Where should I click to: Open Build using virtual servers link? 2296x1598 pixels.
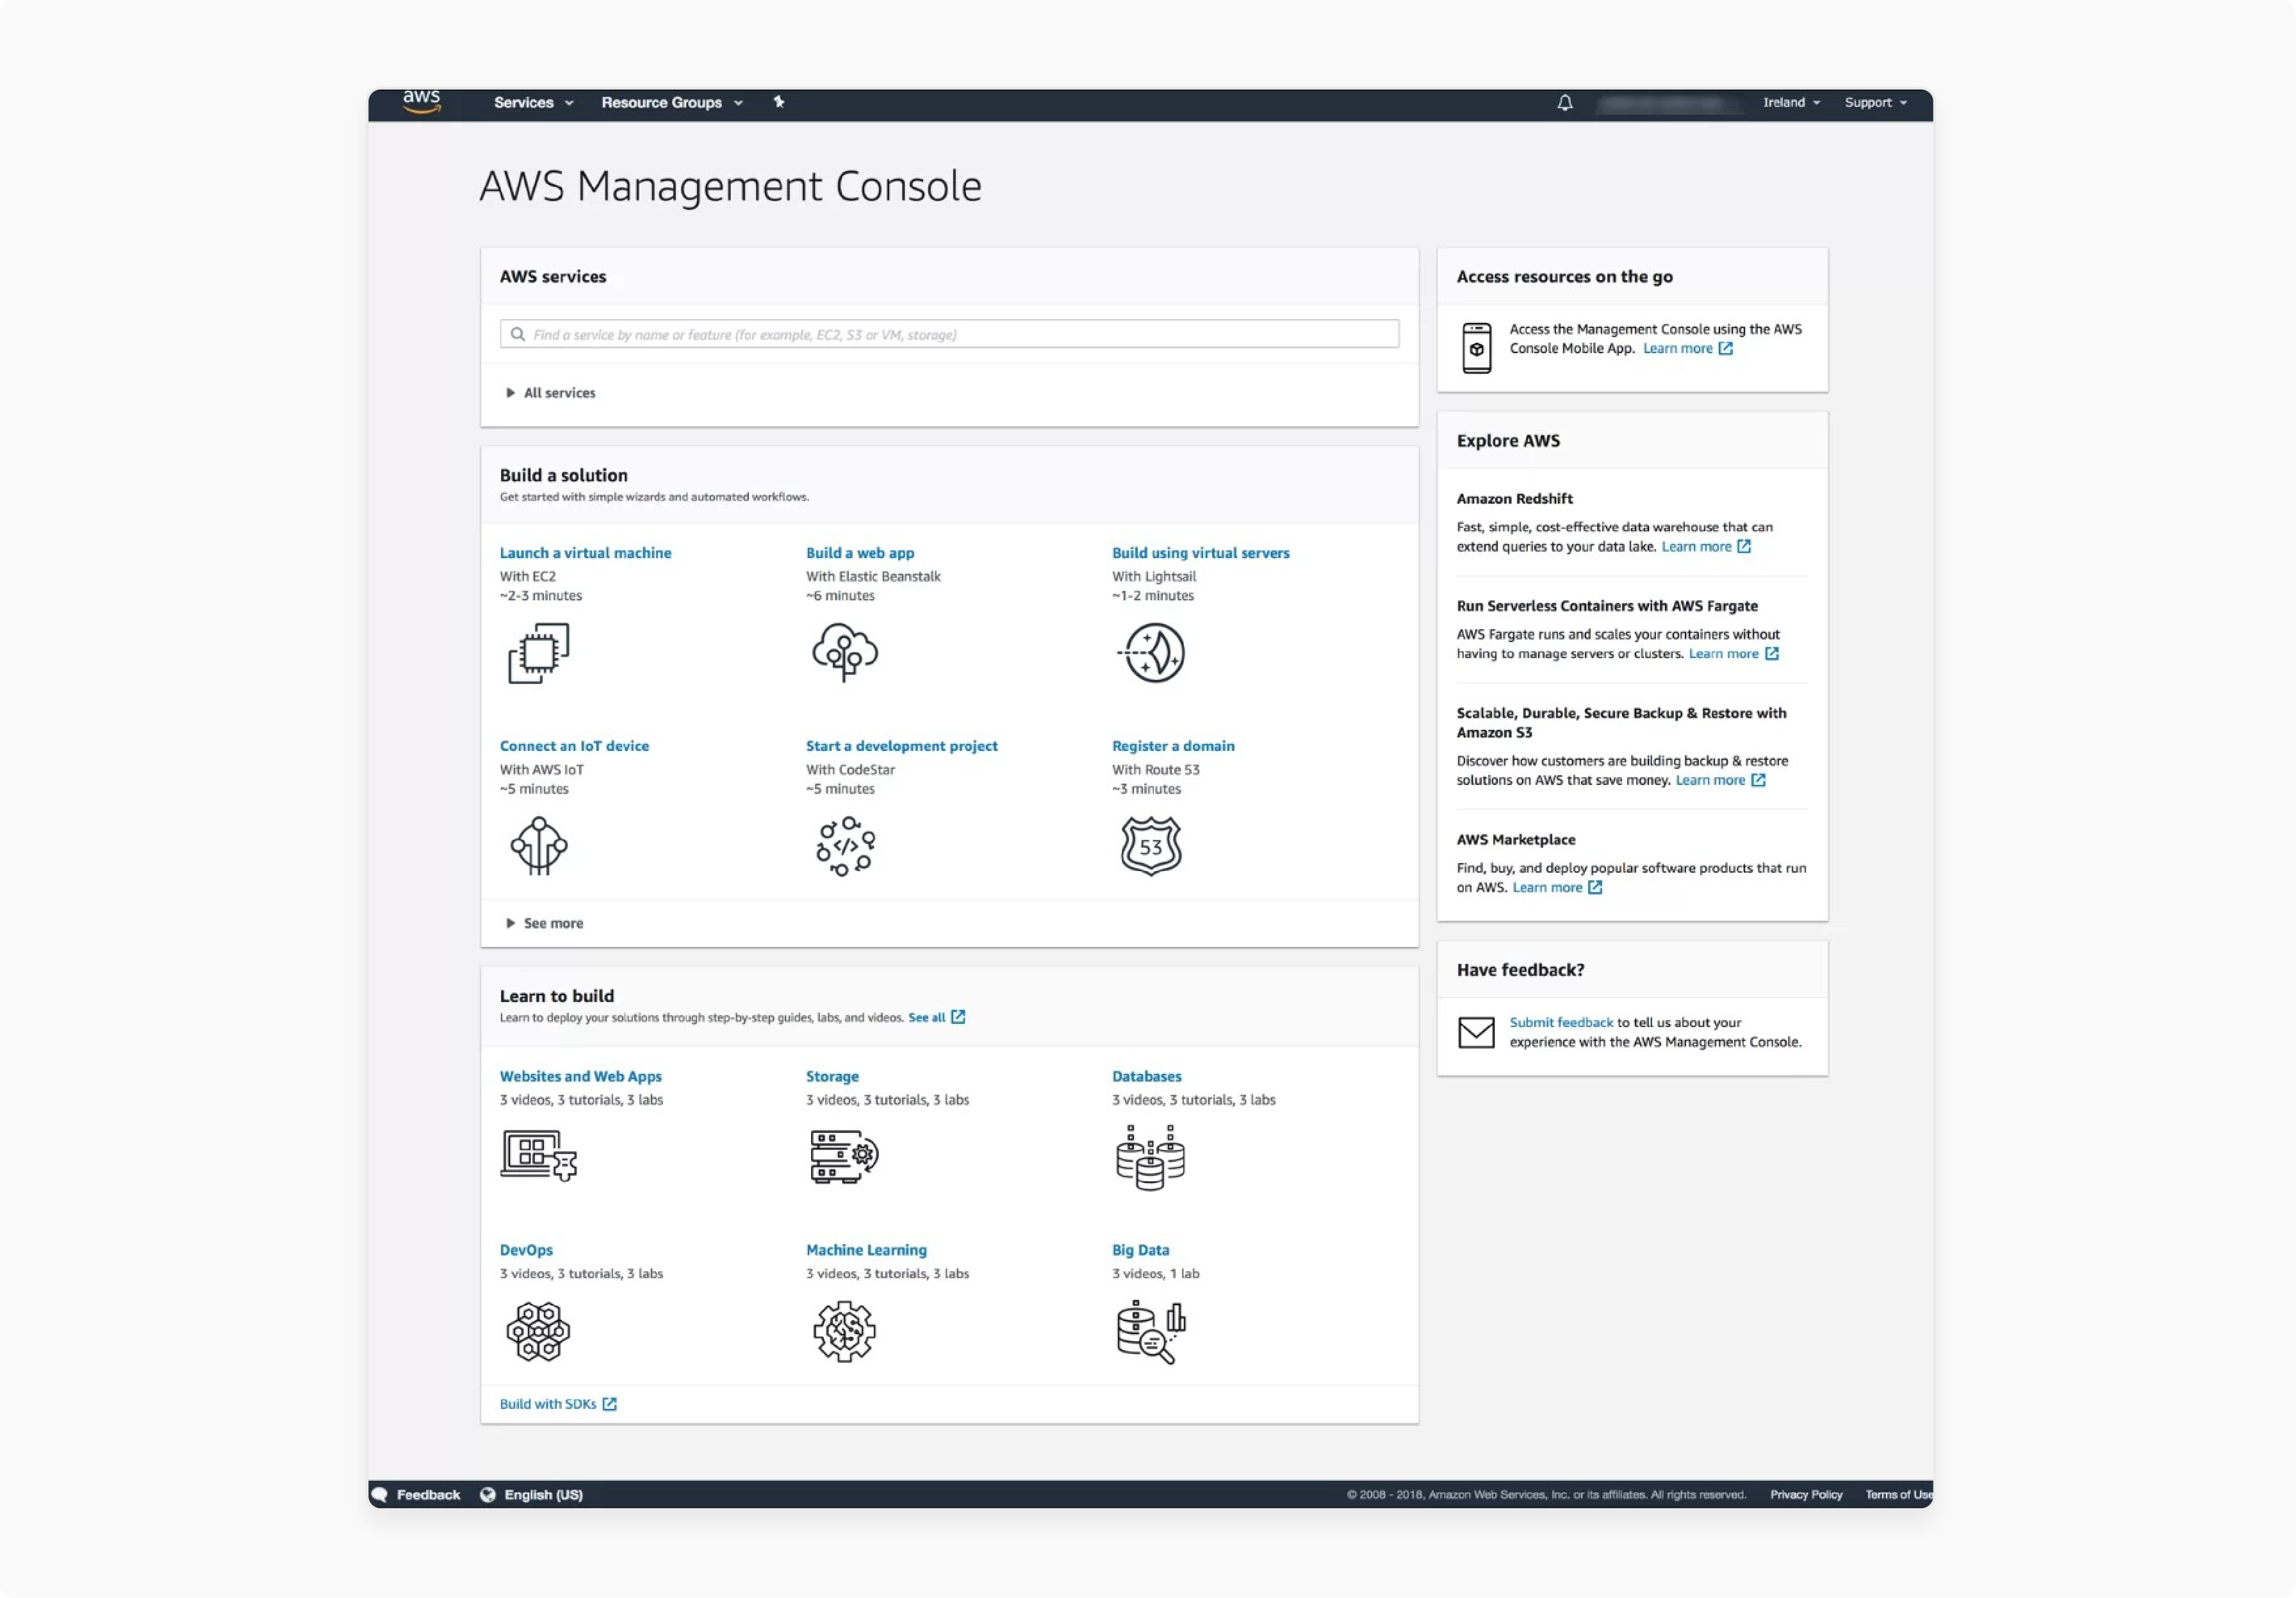point(1201,553)
